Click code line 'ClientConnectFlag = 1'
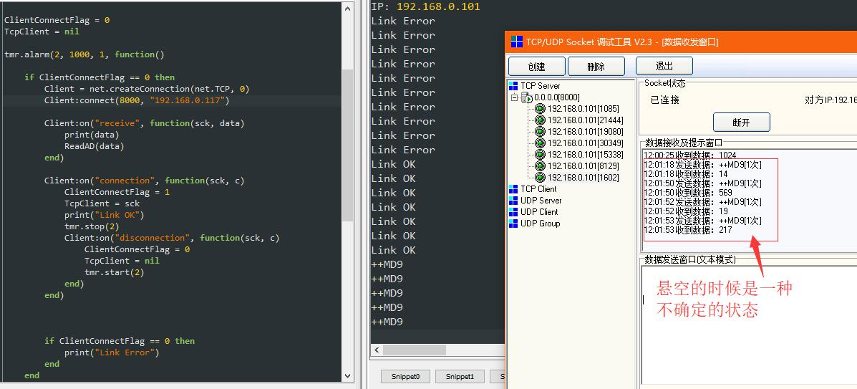This screenshot has width=857, height=389. pyautogui.click(x=117, y=192)
